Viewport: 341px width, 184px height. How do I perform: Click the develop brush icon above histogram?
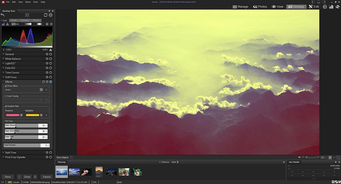pyautogui.click(x=15, y=24)
